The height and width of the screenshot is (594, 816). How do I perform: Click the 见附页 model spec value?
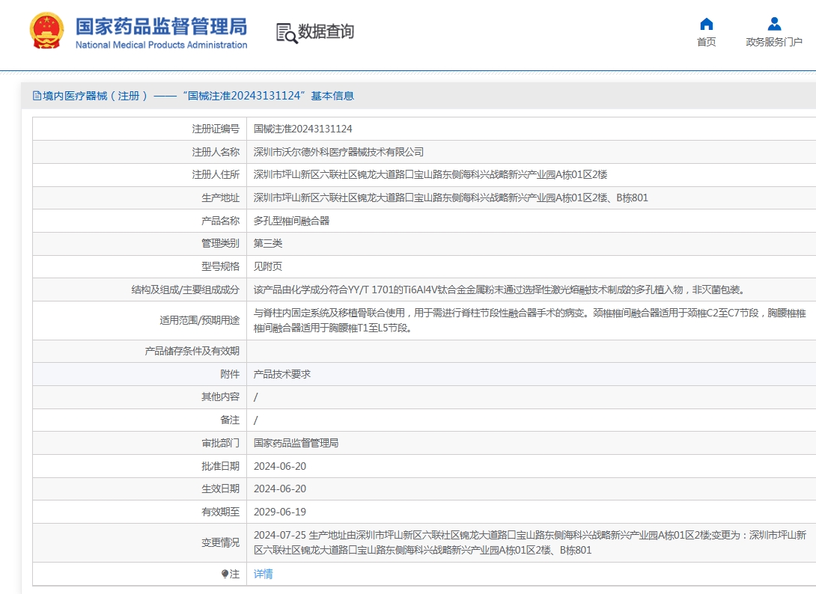tap(268, 266)
